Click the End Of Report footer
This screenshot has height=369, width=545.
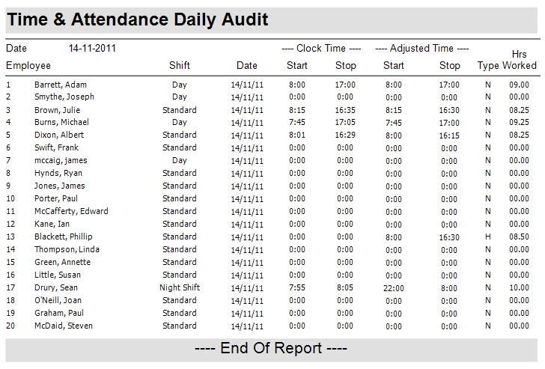(x=271, y=349)
